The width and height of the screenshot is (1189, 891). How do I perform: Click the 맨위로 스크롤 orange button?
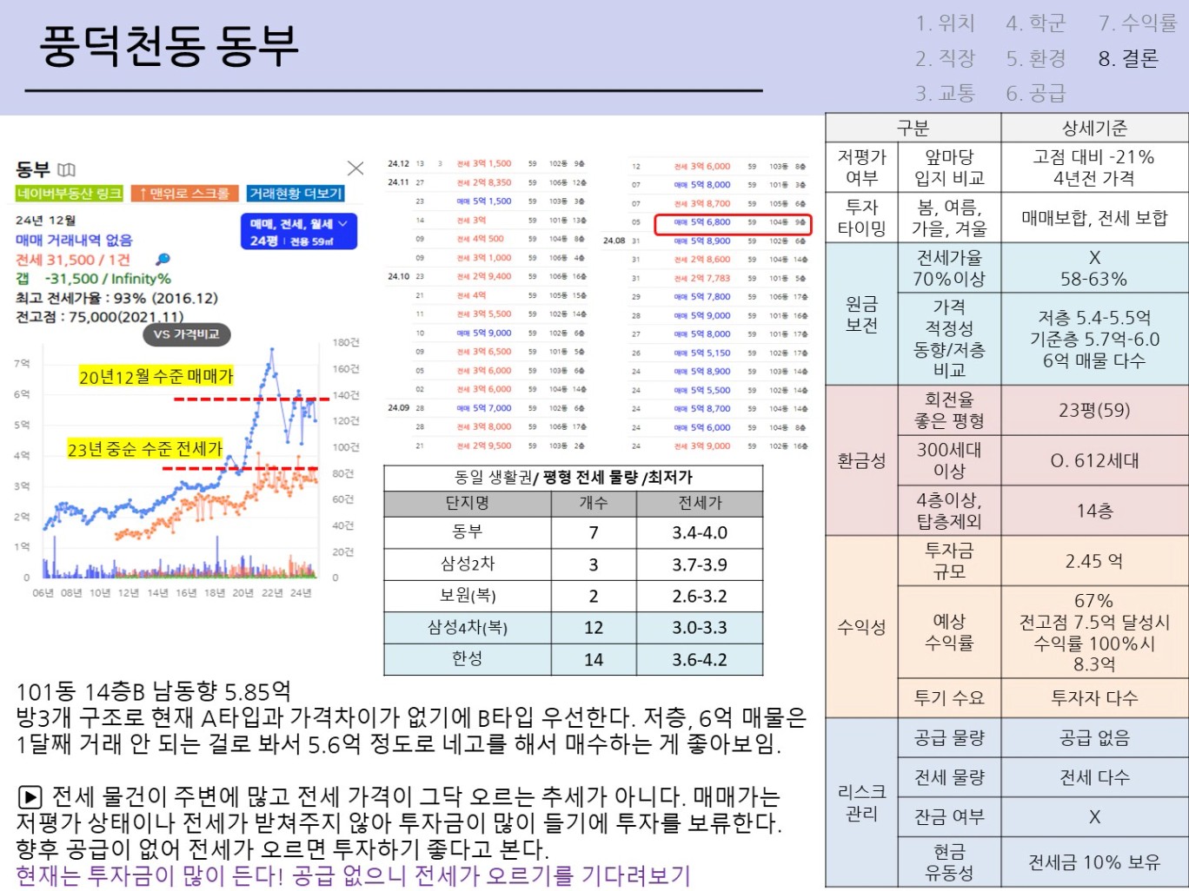point(186,193)
